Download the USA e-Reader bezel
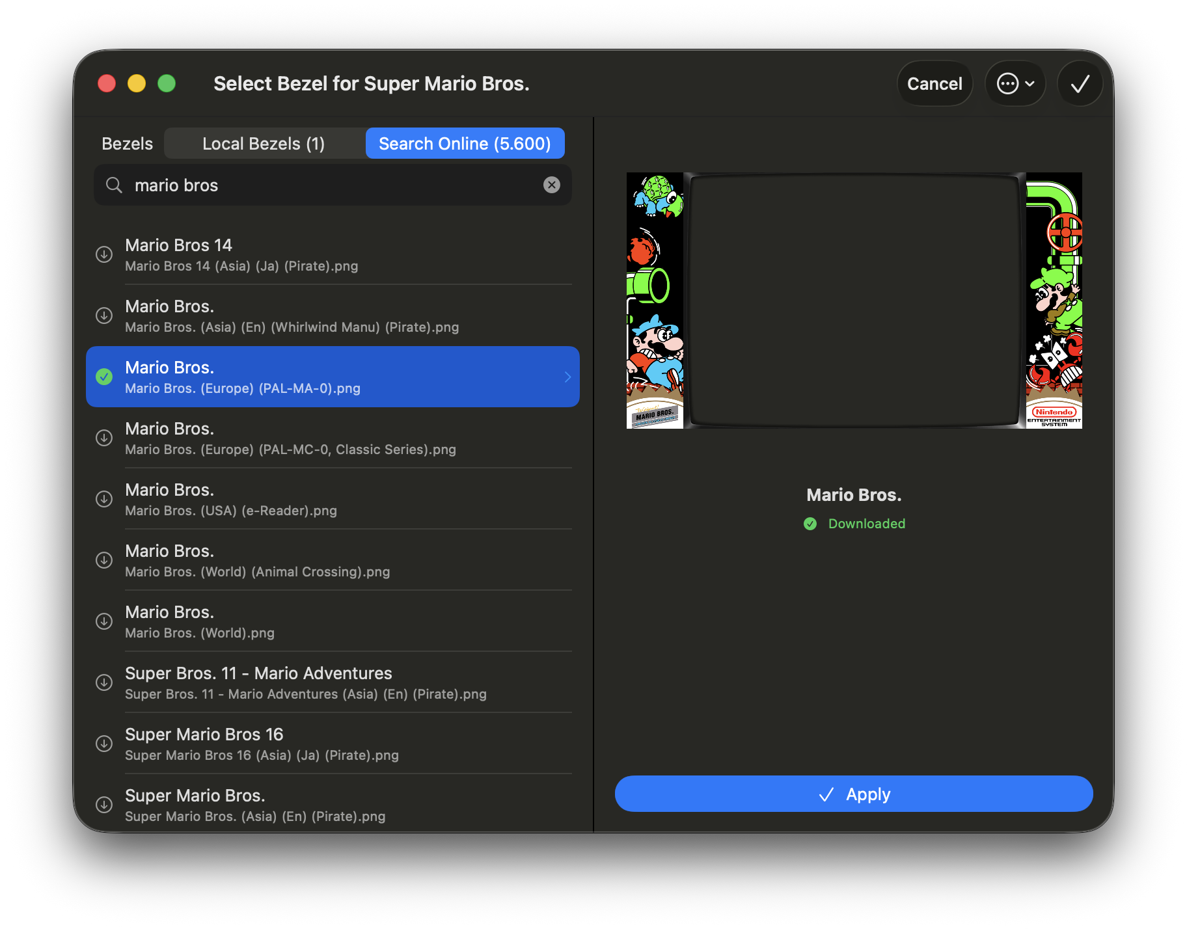The width and height of the screenshot is (1187, 929). (x=104, y=499)
